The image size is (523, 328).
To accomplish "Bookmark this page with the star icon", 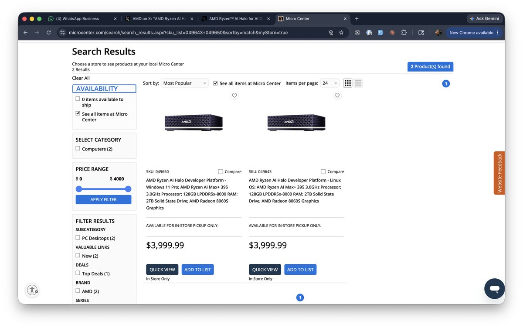I will (x=341, y=33).
